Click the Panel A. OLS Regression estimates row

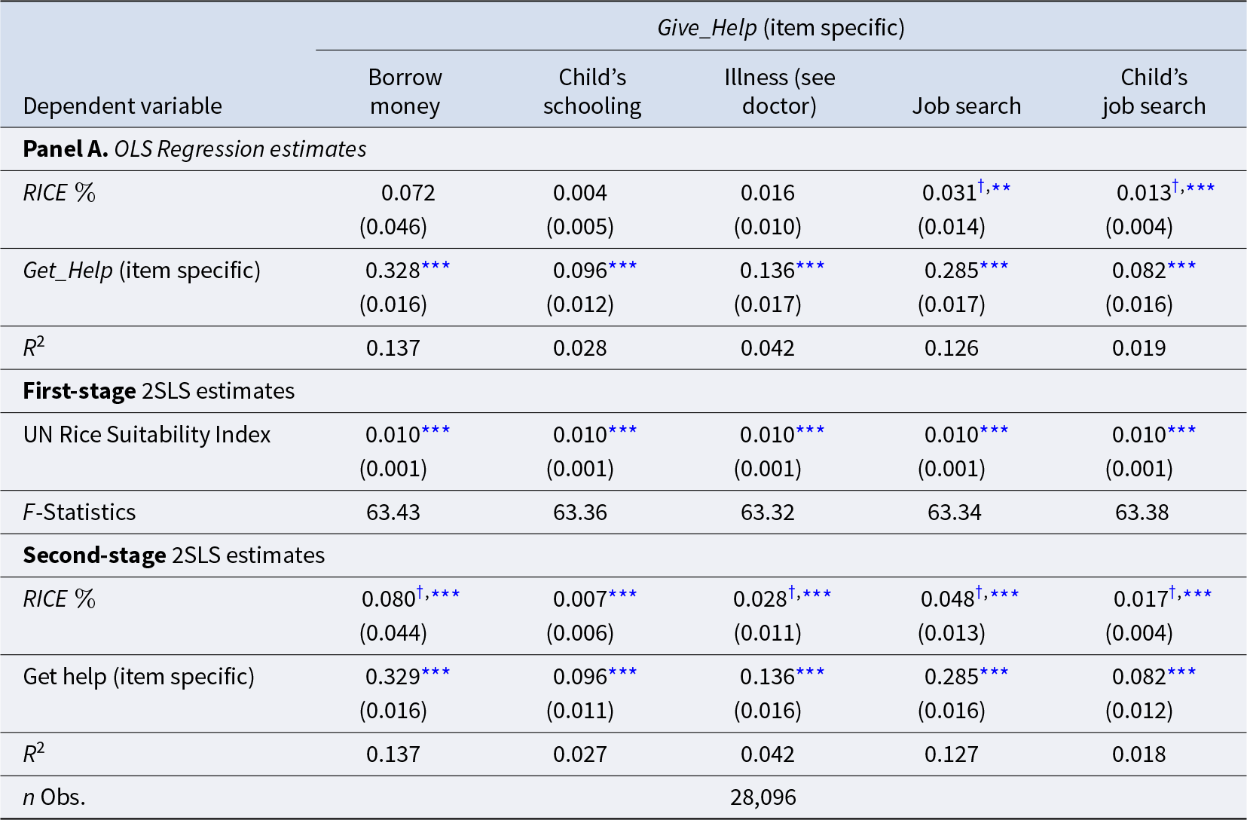click(x=194, y=149)
